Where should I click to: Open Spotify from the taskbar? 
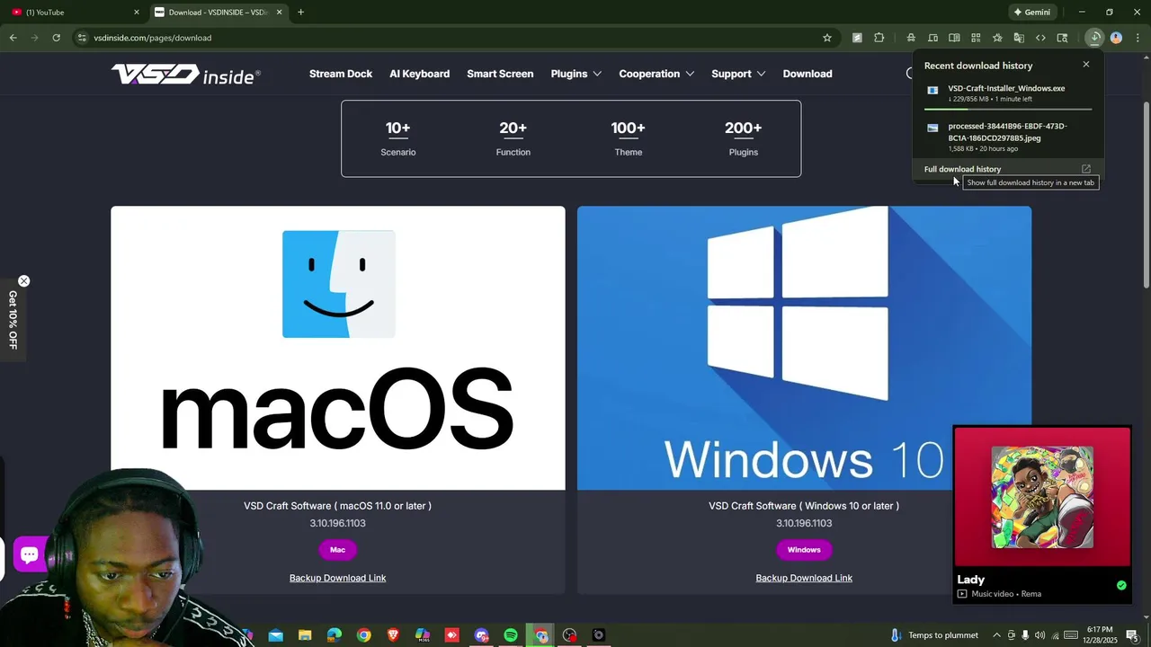pyautogui.click(x=511, y=635)
